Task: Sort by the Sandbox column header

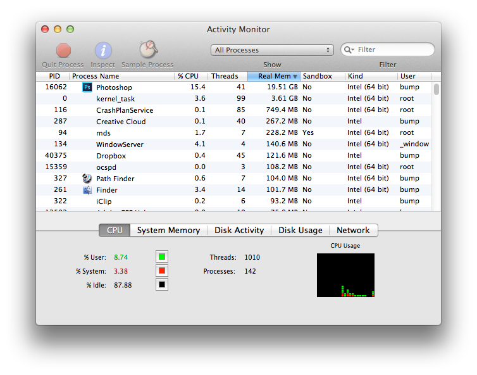Action: (323, 76)
